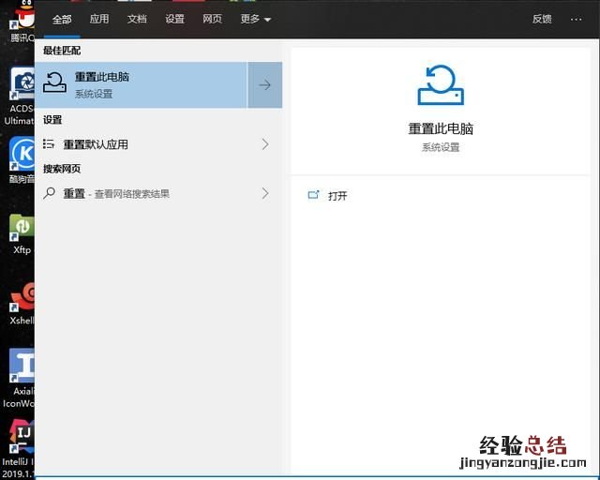The height and width of the screenshot is (480, 600).
Task: Select the 设置 filter tab
Action: 174,19
